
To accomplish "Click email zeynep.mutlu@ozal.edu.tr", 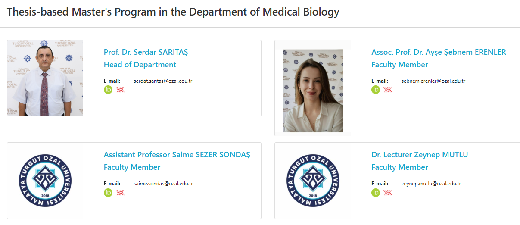I will click(x=431, y=184).
